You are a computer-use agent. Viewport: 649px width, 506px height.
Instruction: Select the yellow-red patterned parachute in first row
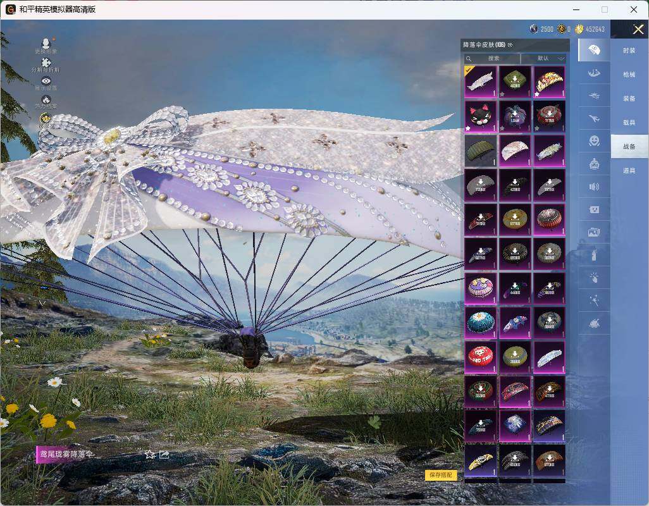coord(549,82)
